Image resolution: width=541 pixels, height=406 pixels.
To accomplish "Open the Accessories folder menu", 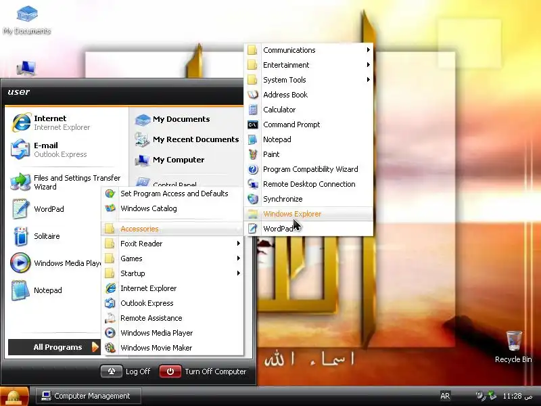I will point(172,229).
